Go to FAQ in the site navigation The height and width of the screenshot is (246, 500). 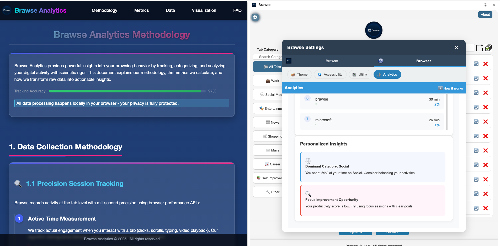tap(237, 10)
